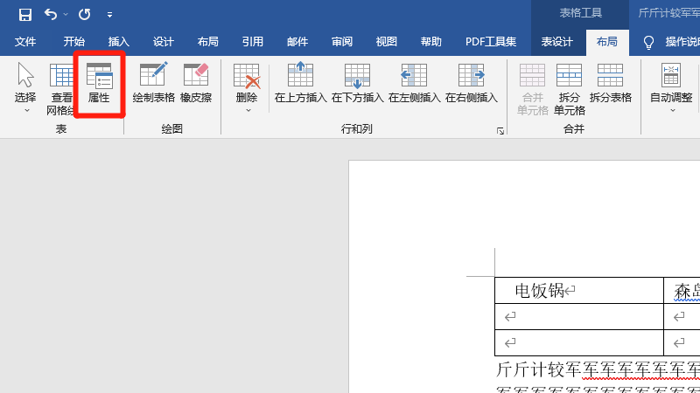This screenshot has height=393, width=700.
Task: Click the Save icon in title bar
Action: tap(24, 14)
